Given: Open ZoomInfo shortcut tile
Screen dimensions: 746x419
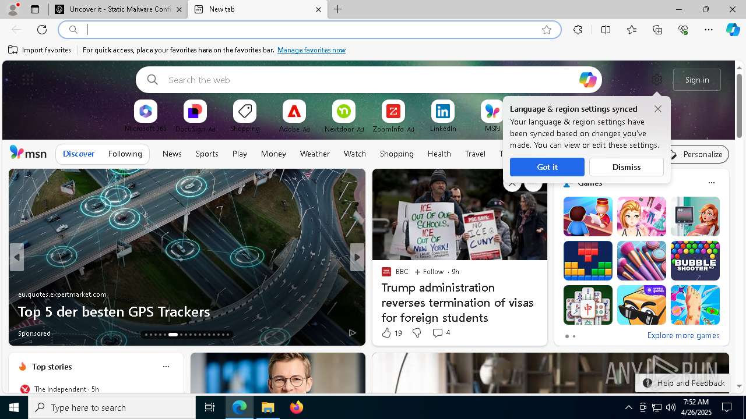Looking at the screenshot, I should (x=393, y=116).
